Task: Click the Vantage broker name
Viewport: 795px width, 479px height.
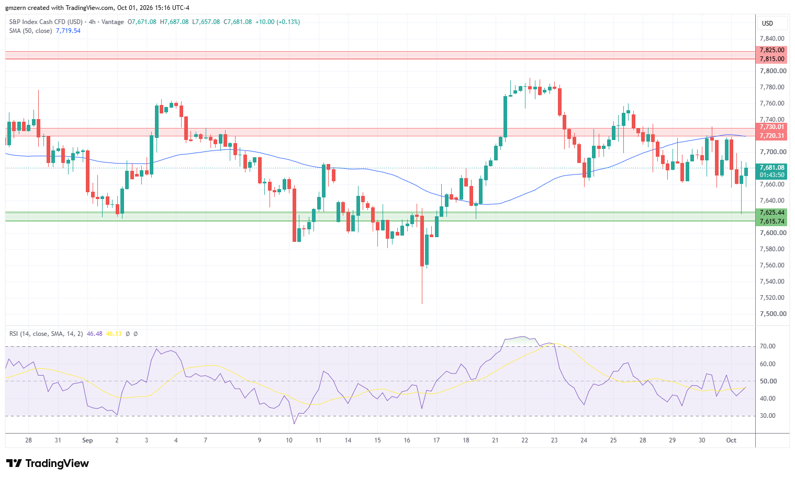Action: [113, 22]
